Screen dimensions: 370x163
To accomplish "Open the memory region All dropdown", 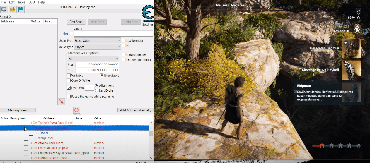I will coord(93,59).
